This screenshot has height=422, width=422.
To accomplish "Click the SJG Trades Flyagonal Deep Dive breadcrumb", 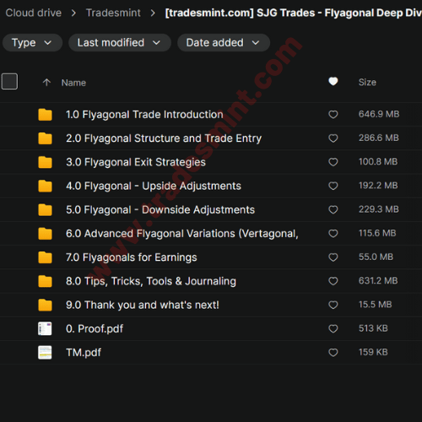I will pyautogui.click(x=294, y=13).
